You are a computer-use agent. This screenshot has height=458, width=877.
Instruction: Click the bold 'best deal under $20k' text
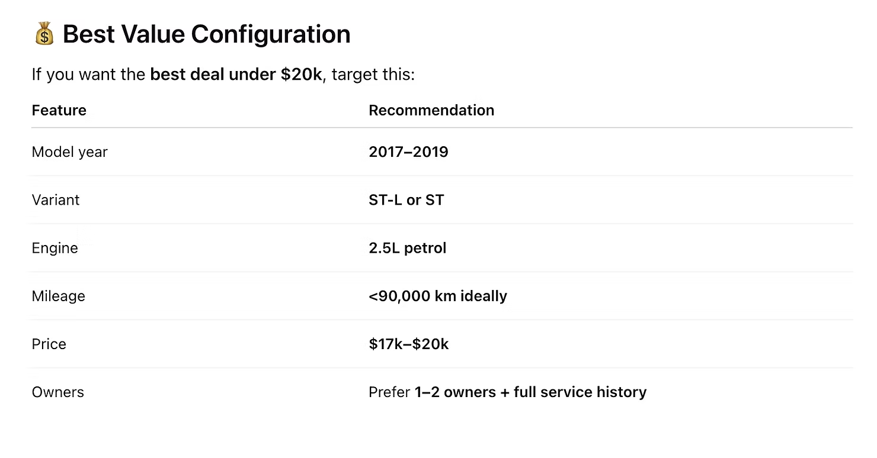[x=236, y=75]
